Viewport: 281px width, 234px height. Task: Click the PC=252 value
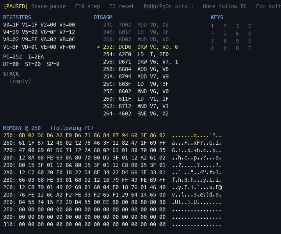[x=12, y=57]
